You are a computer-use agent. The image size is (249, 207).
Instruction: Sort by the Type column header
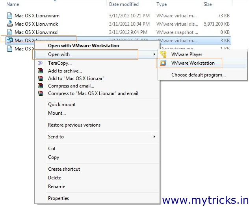[162, 4]
